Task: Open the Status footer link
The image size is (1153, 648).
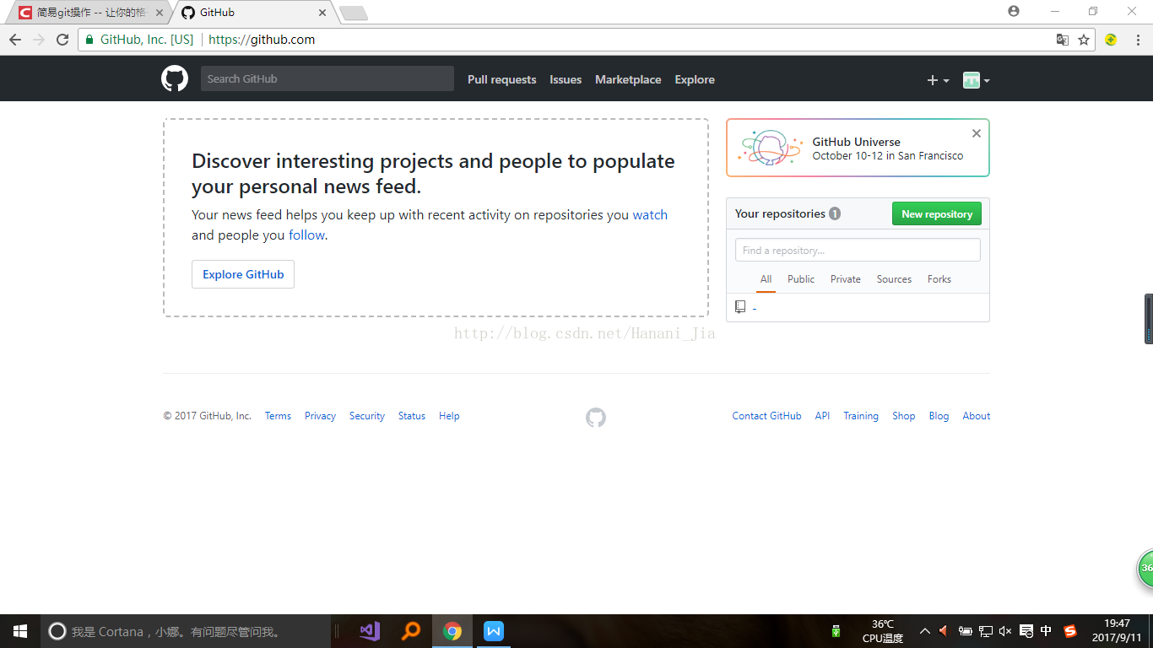Action: pos(412,416)
